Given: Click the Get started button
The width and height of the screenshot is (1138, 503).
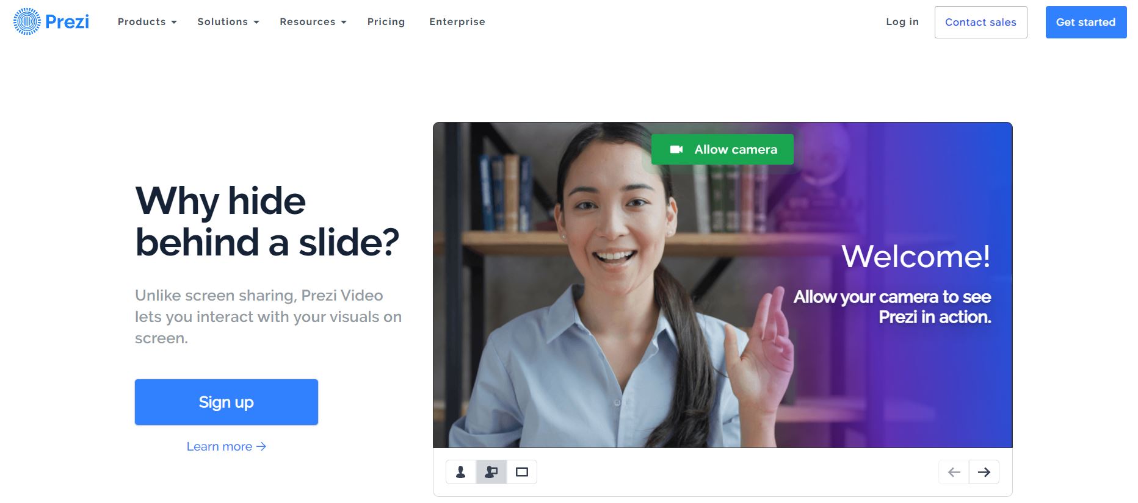Looking at the screenshot, I should 1086,23.
